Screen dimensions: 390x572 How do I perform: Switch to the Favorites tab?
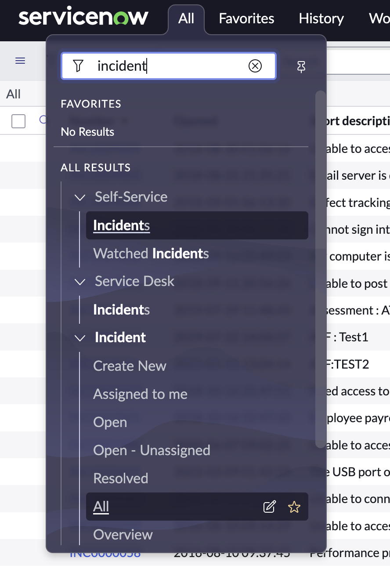(x=246, y=18)
